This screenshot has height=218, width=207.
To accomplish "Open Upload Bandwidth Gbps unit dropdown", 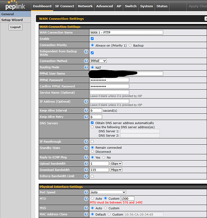I will pos(116,163).
